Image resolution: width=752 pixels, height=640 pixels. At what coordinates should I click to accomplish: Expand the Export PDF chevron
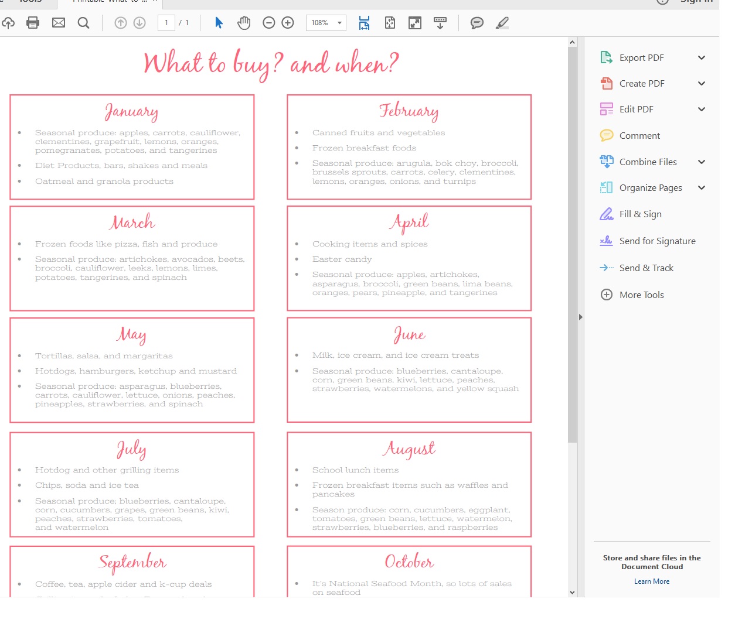[x=702, y=57]
